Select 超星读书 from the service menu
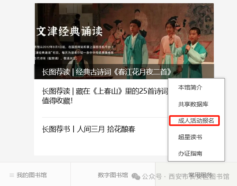Image resolution: width=237 pixels, height=186 pixels. [x=190, y=137]
